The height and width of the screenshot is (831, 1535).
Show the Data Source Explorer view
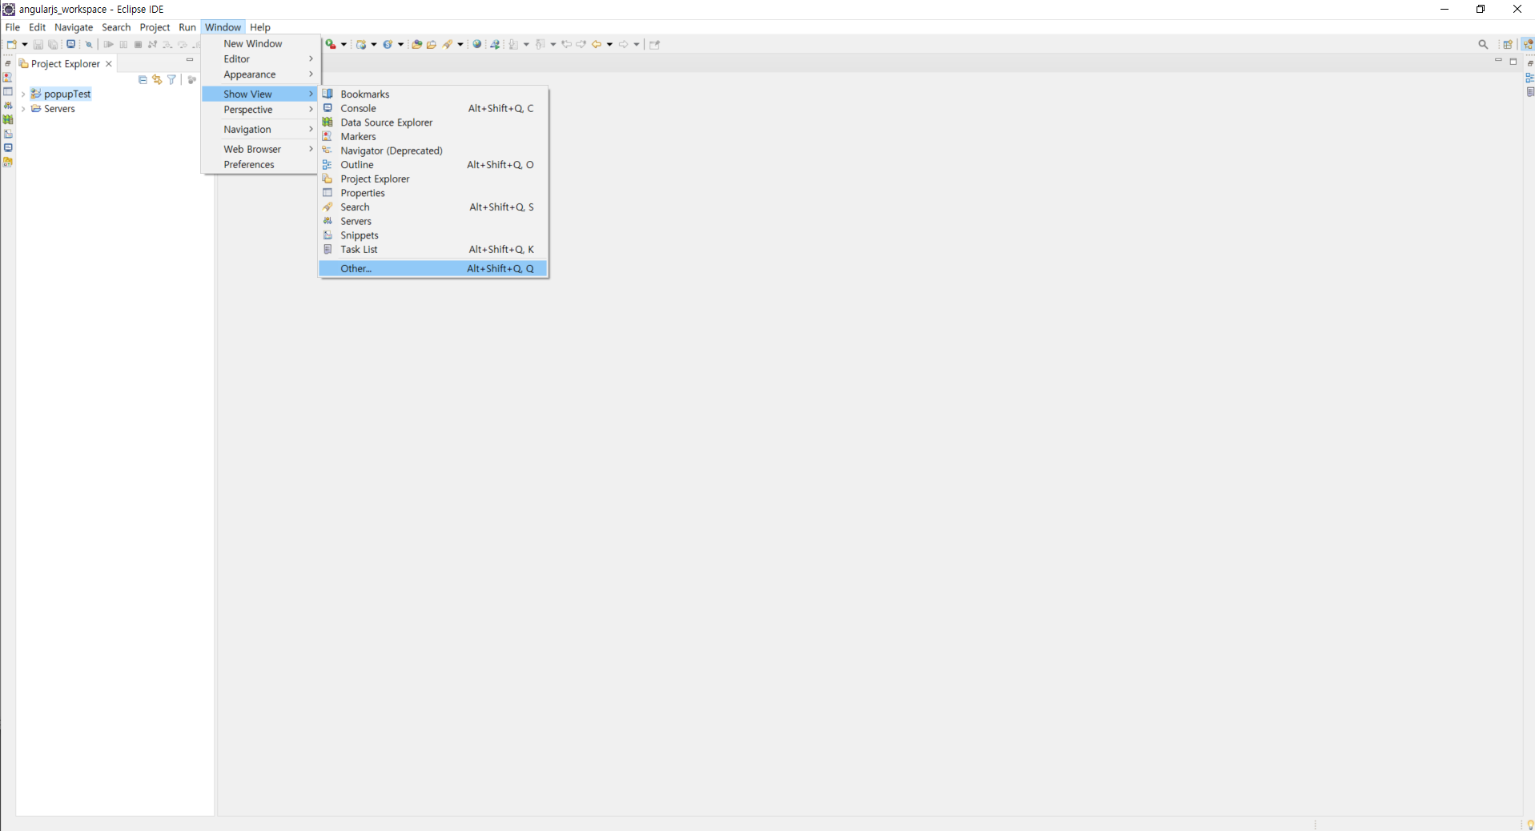[433, 122]
